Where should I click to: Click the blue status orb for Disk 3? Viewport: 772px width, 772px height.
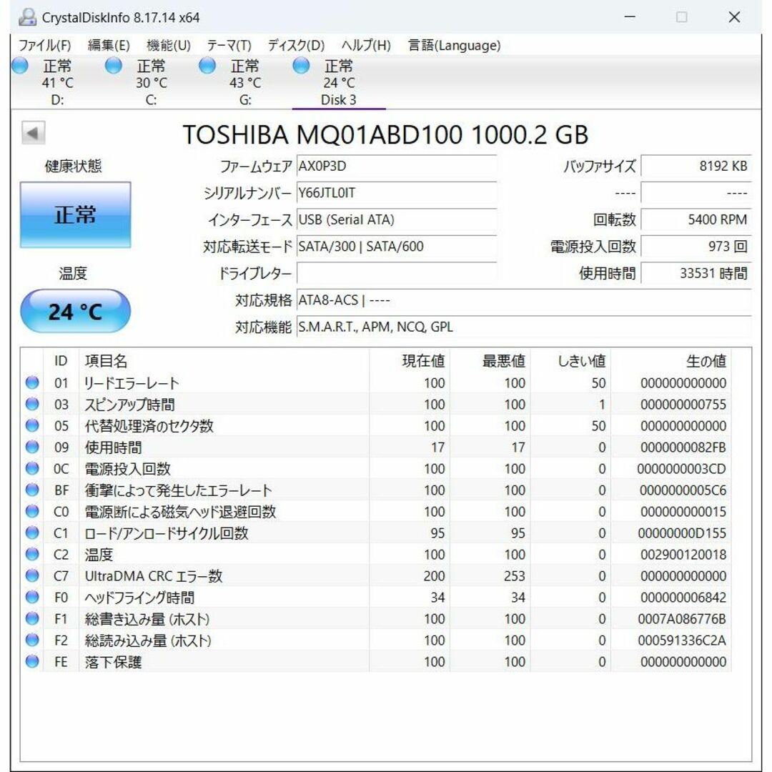coord(301,66)
